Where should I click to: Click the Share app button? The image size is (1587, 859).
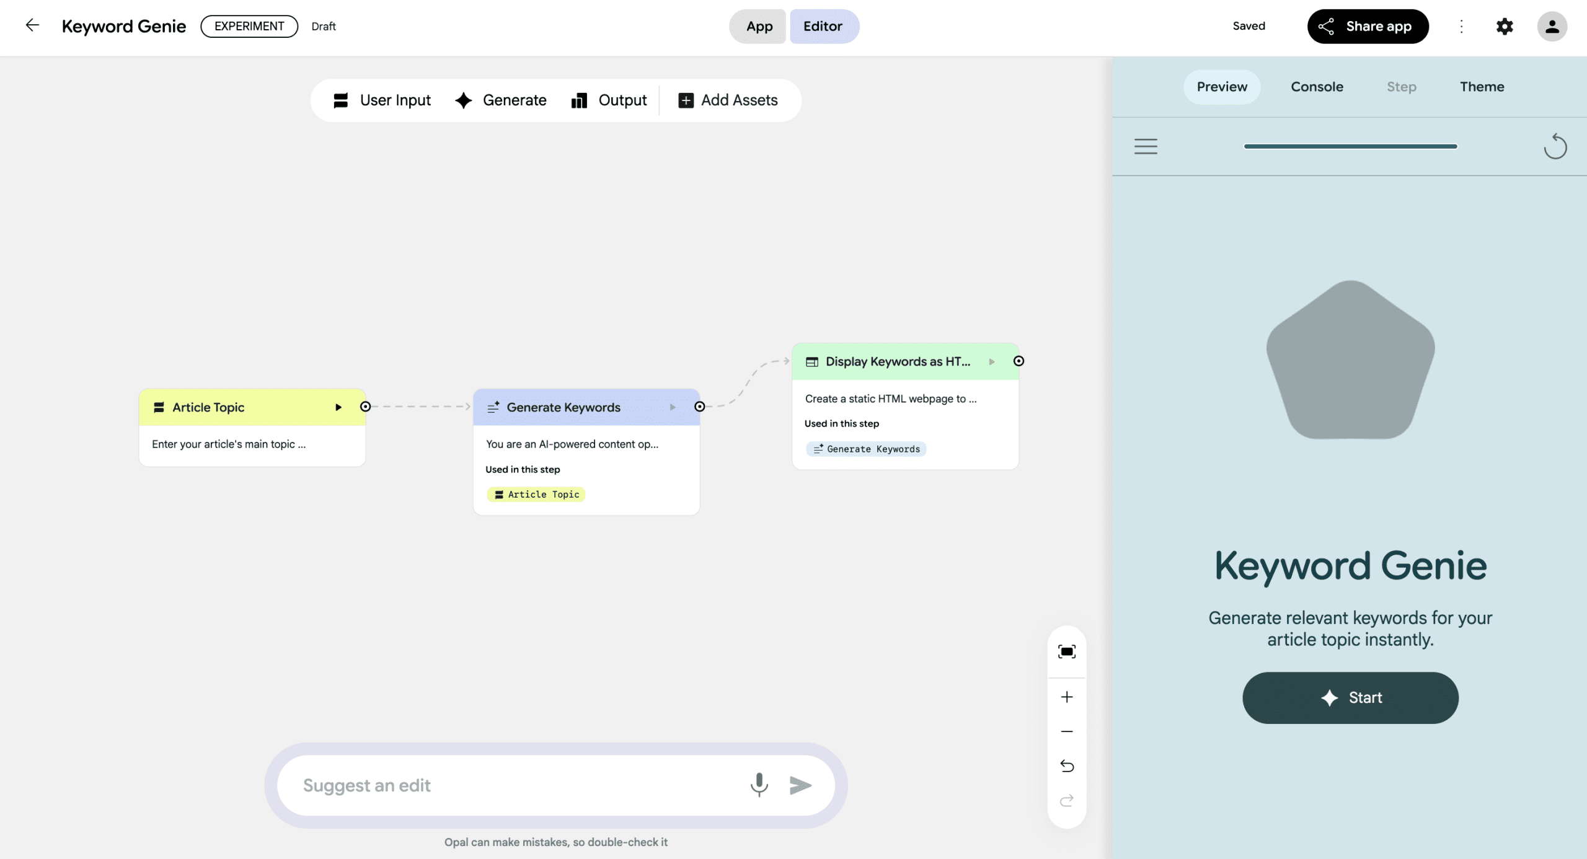pyautogui.click(x=1368, y=26)
